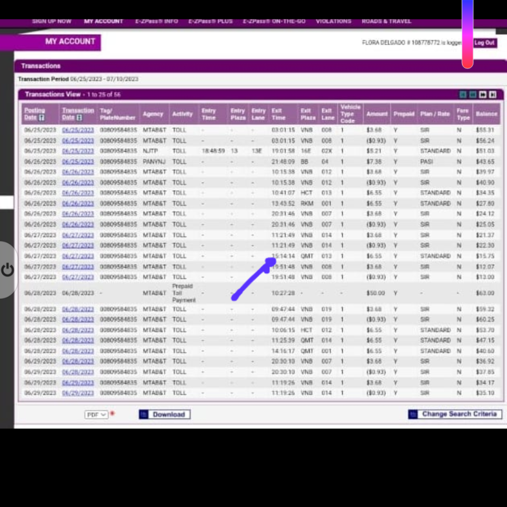
Task: Click the 02X exit lane cell
Action: coord(326,151)
